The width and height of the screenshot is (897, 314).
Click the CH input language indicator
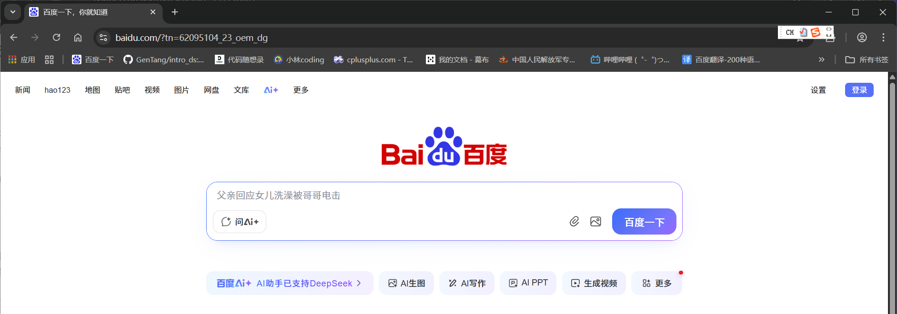[790, 32]
